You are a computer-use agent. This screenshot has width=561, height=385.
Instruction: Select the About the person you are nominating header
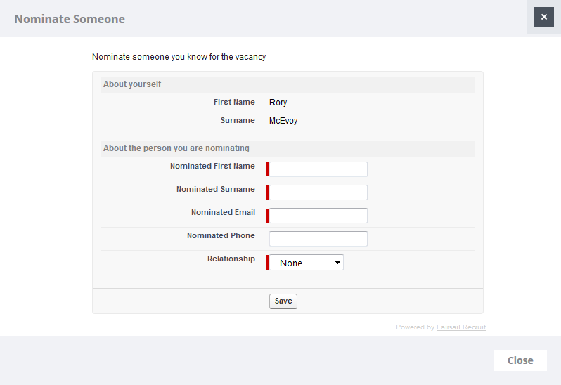pyautogui.click(x=176, y=148)
